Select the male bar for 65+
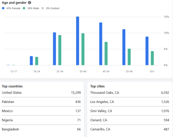 click(x=152, y=58)
